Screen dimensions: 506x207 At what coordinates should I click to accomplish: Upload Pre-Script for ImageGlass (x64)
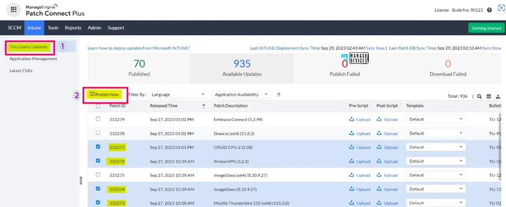(x=360, y=175)
